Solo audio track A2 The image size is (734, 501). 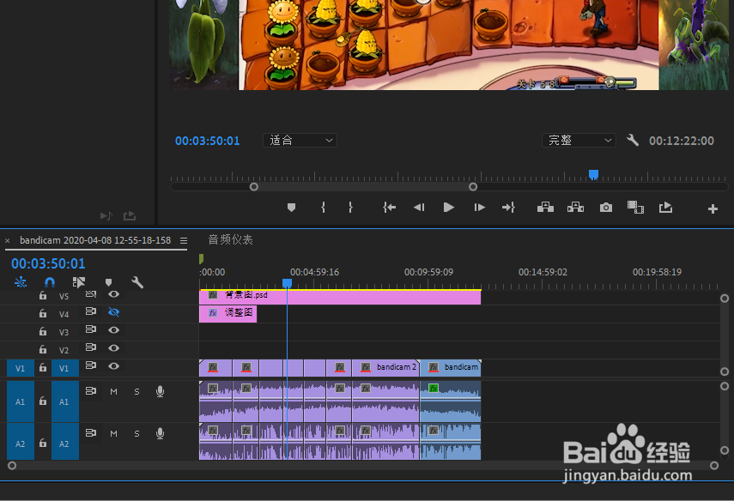[x=136, y=434]
